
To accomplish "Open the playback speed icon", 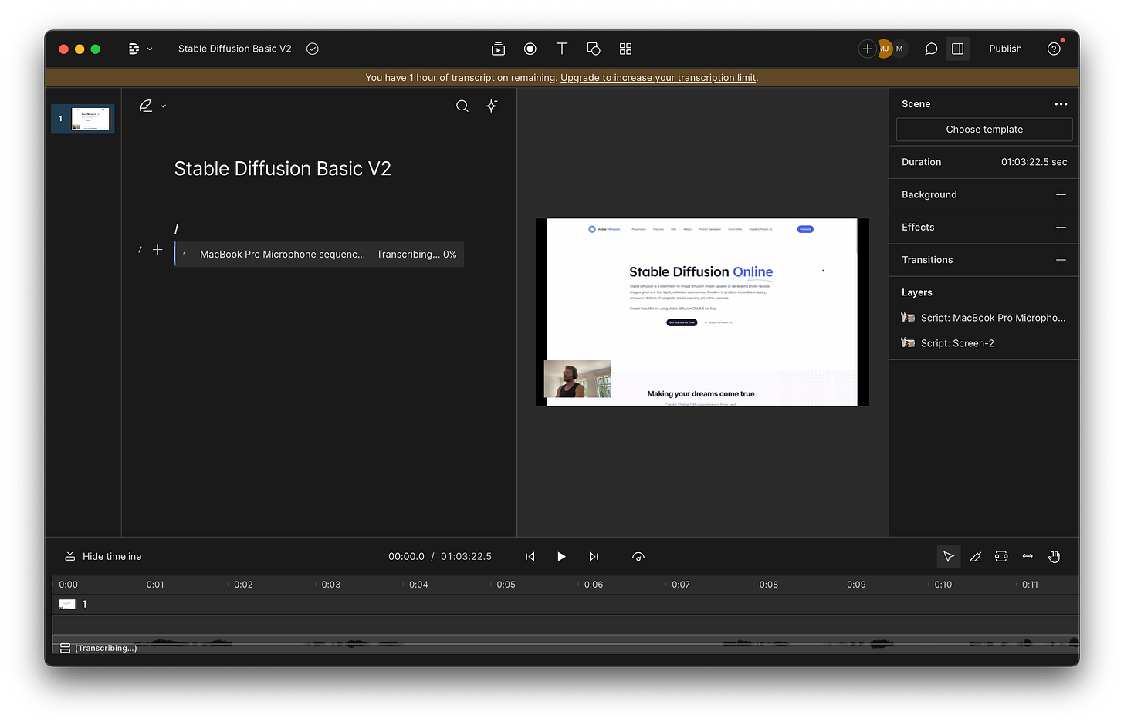I will (x=638, y=557).
